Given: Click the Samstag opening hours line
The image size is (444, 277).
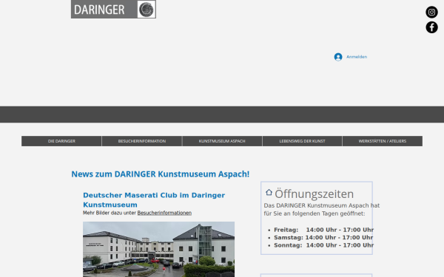Looking at the screenshot, I should click(x=323, y=237).
